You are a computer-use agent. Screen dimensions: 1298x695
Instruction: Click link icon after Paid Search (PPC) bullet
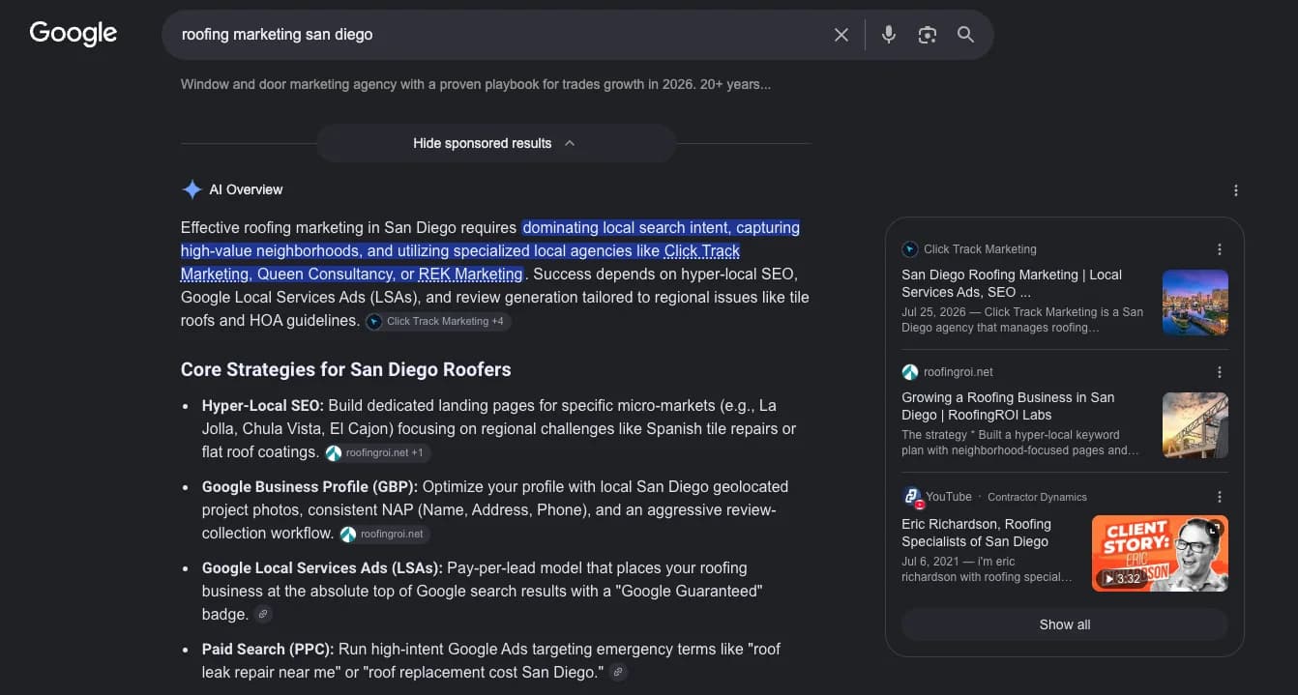point(619,672)
